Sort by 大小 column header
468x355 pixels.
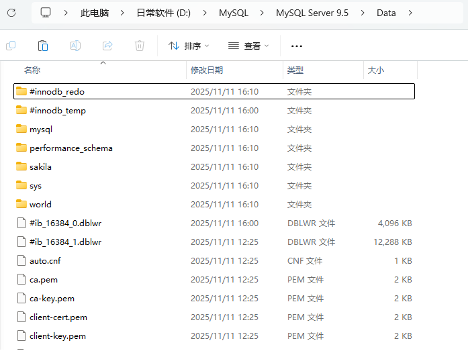[376, 70]
